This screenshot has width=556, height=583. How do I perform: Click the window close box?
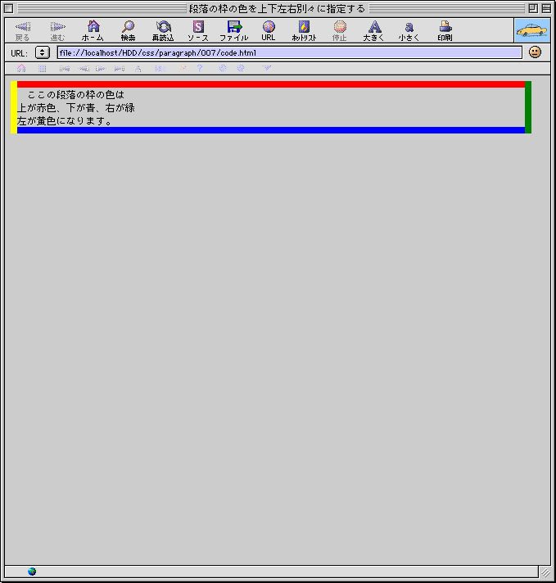coord(8,8)
